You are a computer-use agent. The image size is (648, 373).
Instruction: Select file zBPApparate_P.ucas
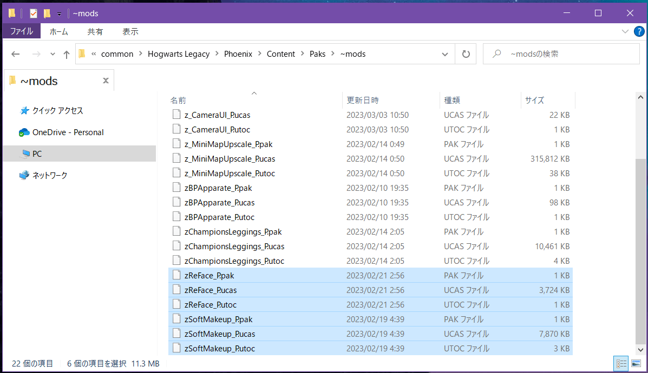[x=370, y=203]
